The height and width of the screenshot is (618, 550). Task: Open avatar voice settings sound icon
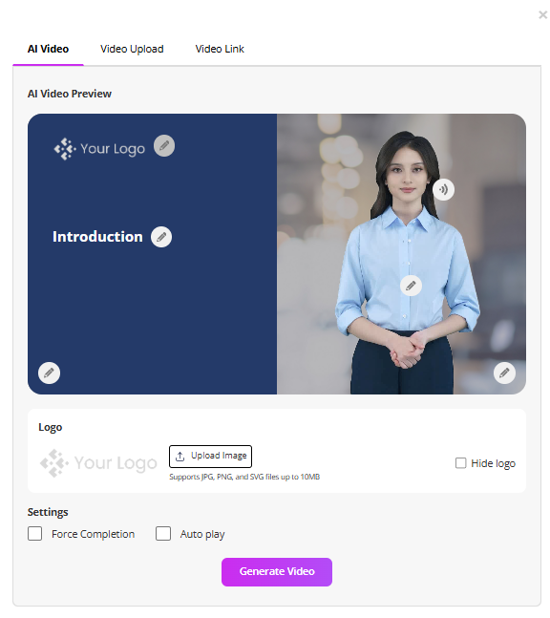443,189
